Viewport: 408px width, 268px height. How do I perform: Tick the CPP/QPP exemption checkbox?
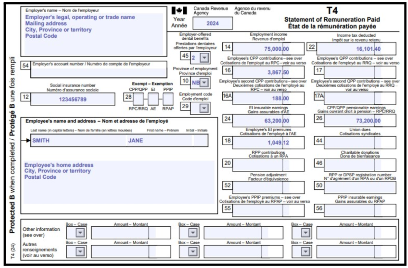pos(138,99)
